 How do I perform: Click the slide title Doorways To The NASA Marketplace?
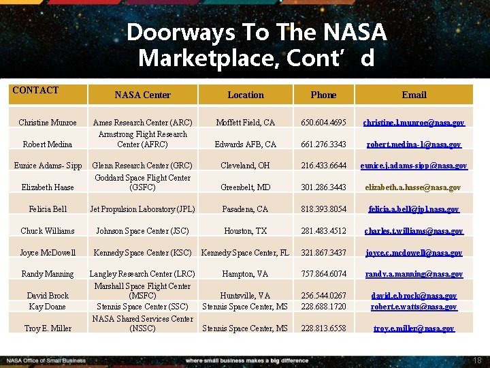click(x=257, y=45)
